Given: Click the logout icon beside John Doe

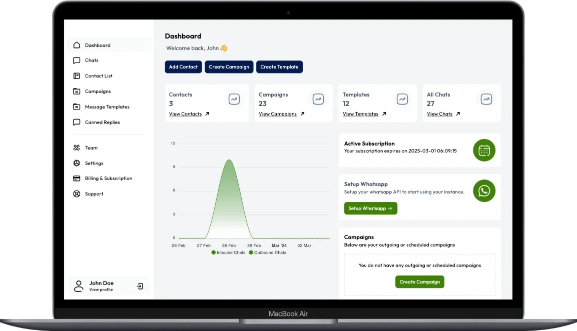Looking at the screenshot, I should tap(140, 286).
